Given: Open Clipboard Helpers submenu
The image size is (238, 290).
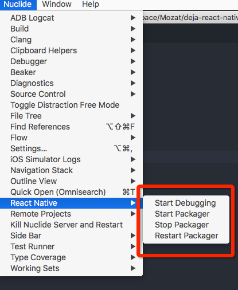Looking at the screenshot, I should click(x=71, y=50).
